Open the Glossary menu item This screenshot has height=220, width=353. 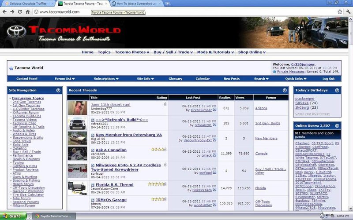(x=175, y=79)
